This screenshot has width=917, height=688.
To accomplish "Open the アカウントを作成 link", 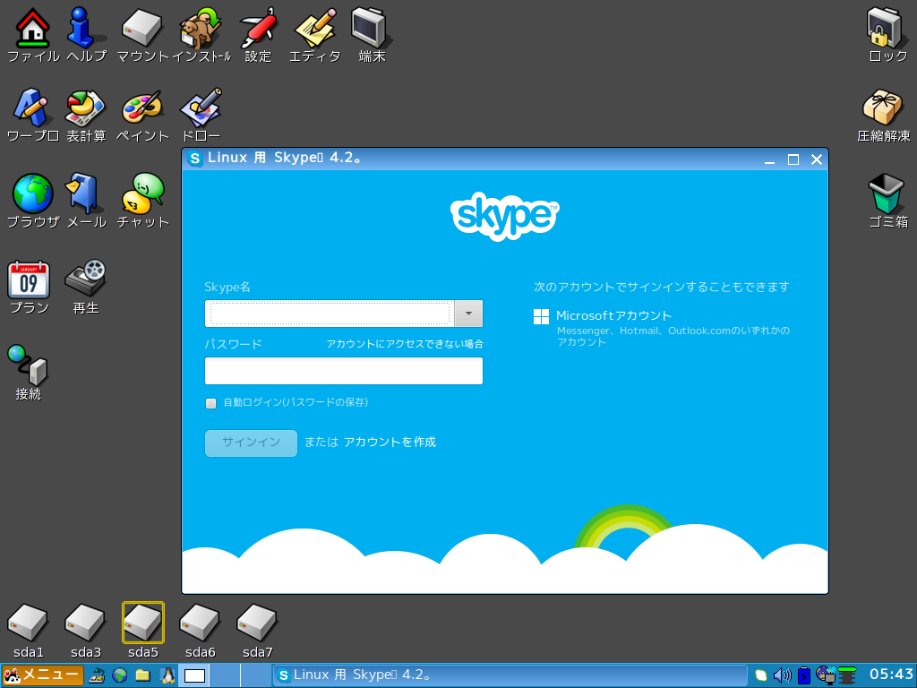I will coord(390,443).
